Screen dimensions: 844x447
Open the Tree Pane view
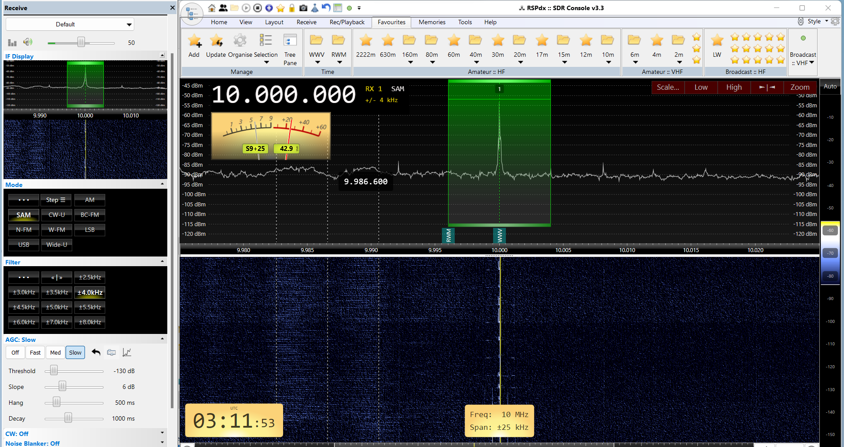click(290, 47)
